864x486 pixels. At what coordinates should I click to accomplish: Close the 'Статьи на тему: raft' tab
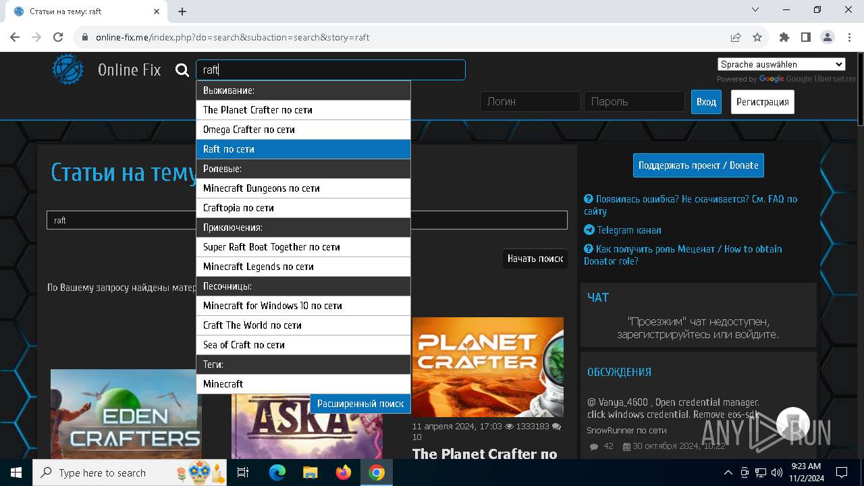point(157,11)
